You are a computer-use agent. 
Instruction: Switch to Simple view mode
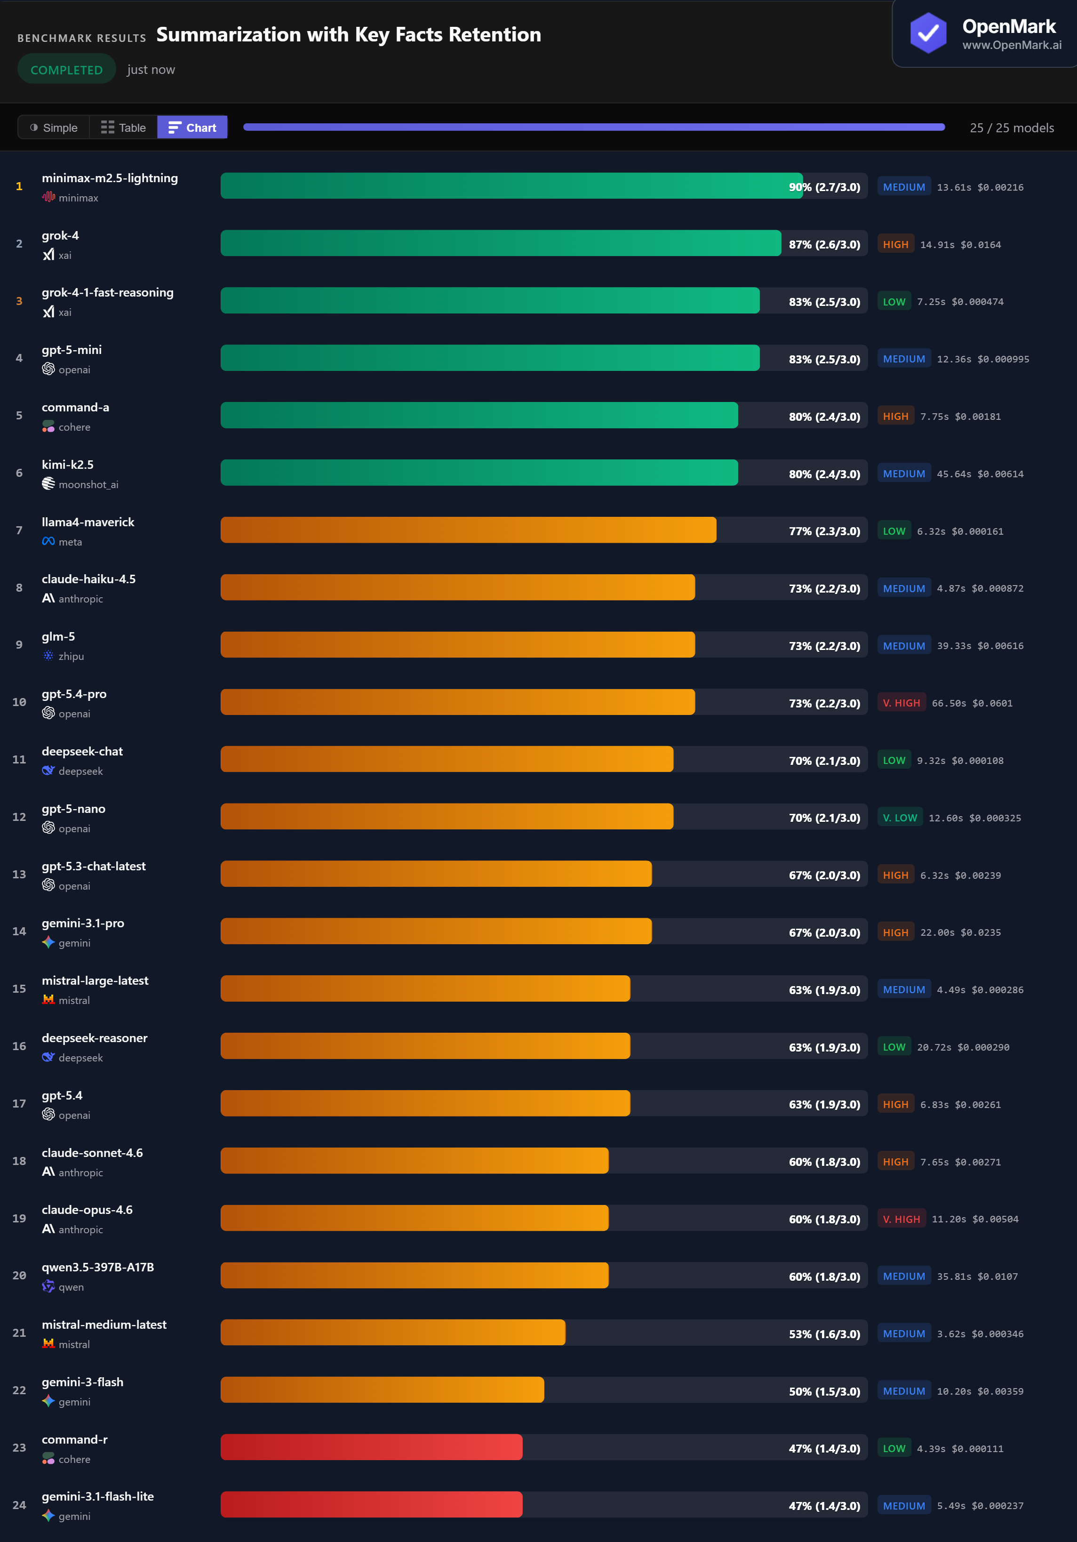[53, 127]
